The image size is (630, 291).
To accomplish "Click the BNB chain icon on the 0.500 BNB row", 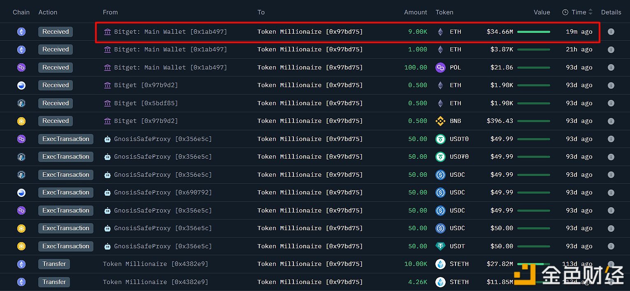I will point(21,121).
